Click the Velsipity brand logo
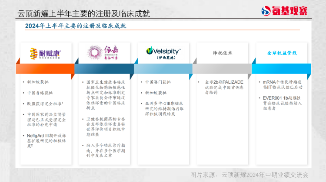 [x=163, y=51]
